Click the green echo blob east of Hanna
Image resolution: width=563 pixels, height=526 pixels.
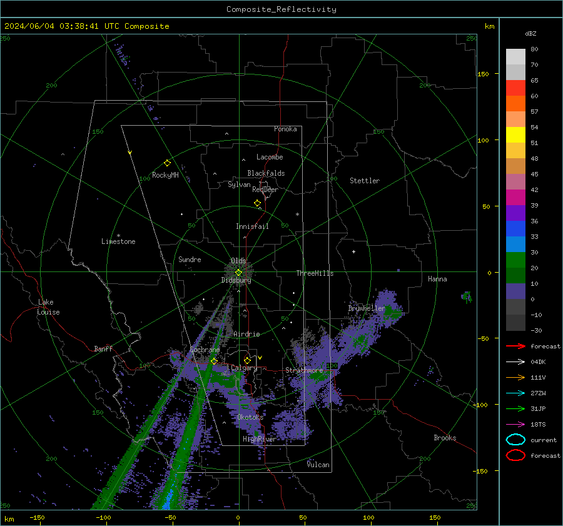coord(467,296)
